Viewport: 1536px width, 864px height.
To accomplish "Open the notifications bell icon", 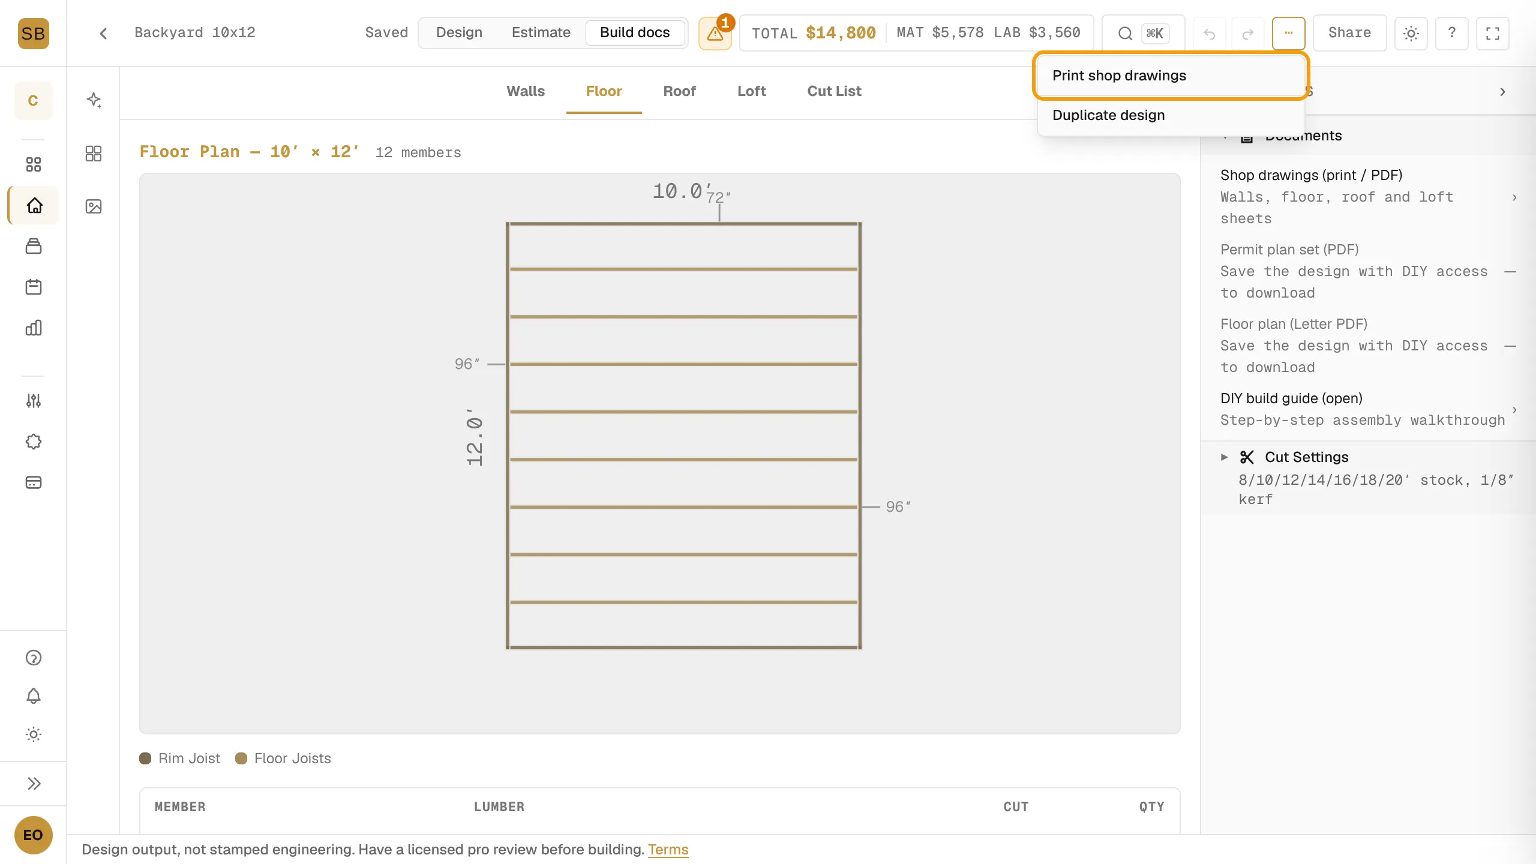I will pos(34,696).
